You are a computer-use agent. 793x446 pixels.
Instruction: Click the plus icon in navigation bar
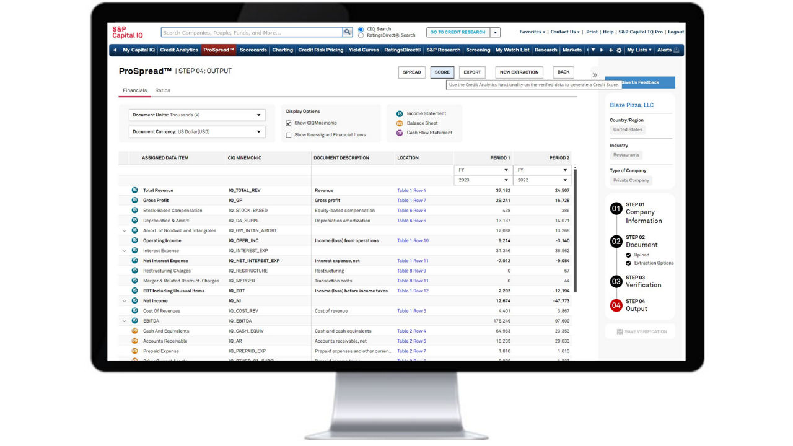coord(611,50)
